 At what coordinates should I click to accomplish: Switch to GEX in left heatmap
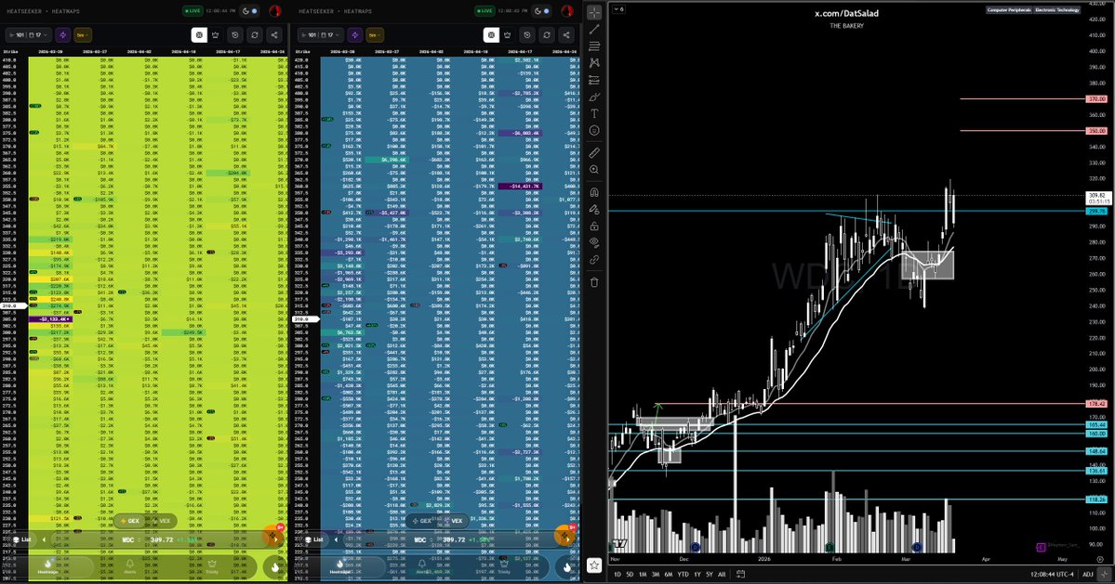coord(130,521)
